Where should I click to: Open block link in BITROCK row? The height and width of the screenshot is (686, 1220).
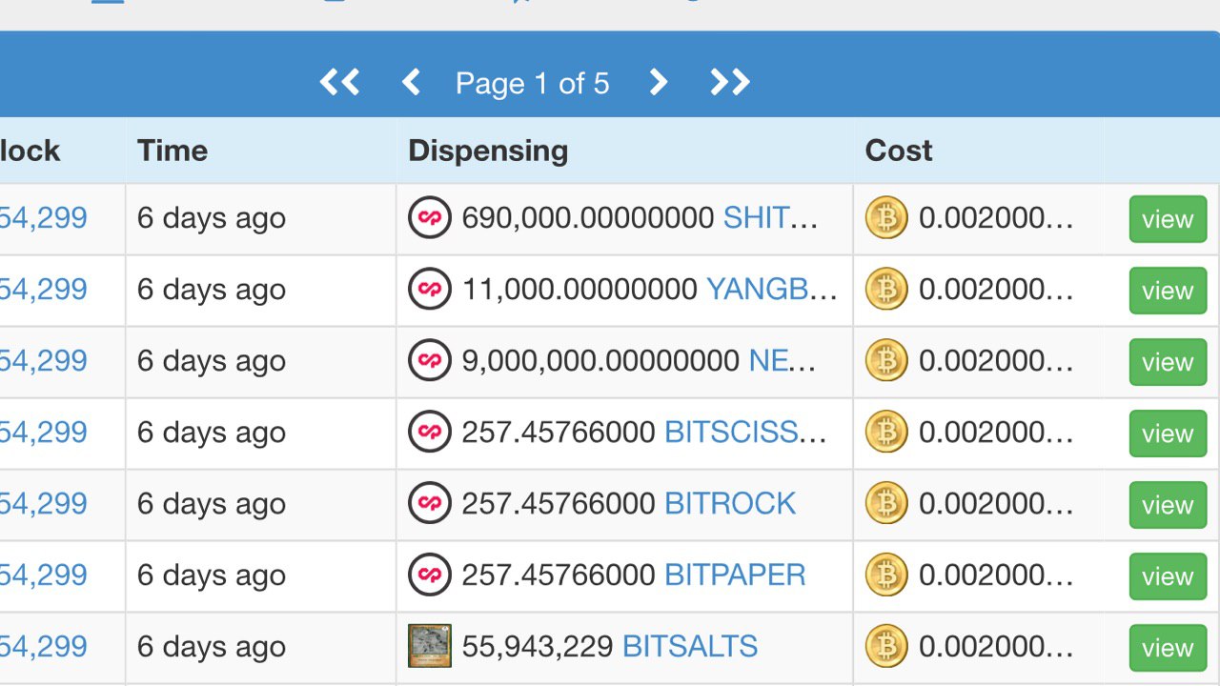tap(43, 504)
